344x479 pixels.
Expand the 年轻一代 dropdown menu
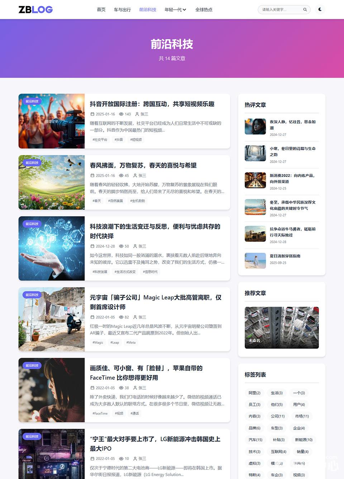pos(175,10)
